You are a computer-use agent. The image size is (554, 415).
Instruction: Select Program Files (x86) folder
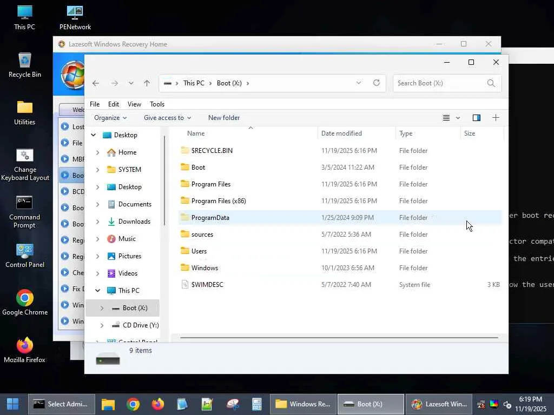click(340, 201)
